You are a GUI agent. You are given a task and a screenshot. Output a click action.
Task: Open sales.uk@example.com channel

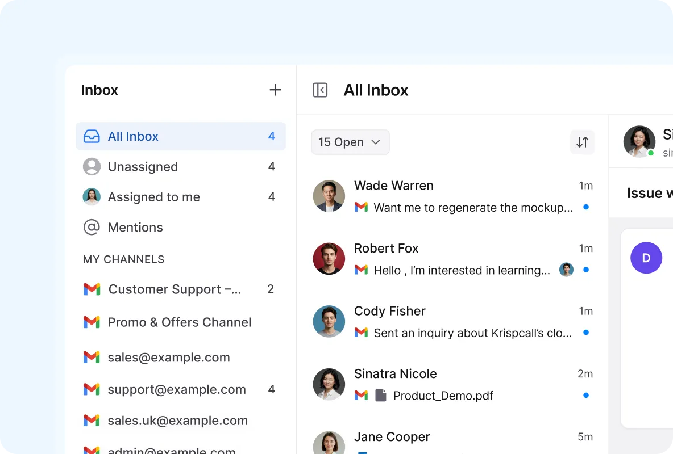click(x=177, y=421)
